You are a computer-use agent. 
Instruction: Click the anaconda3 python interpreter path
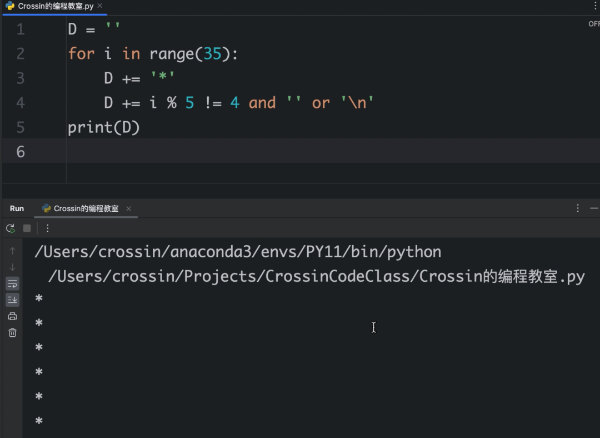click(x=238, y=252)
